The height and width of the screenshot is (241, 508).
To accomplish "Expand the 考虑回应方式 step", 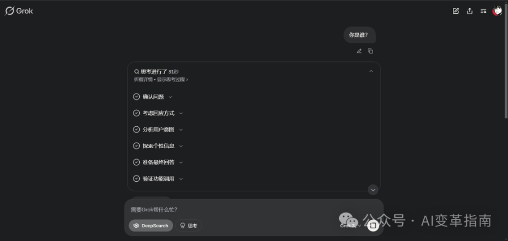I will click(158, 113).
